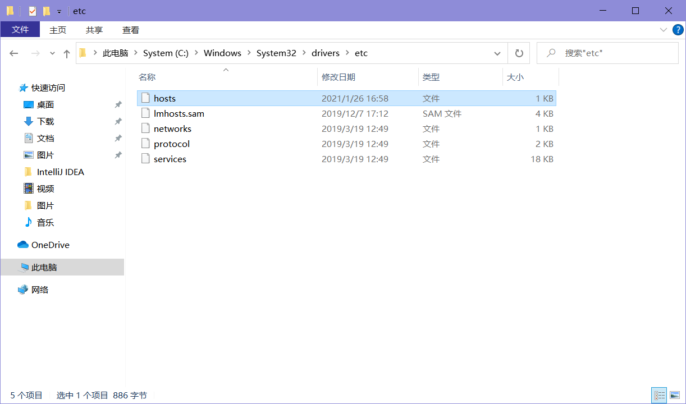Click drivers in the address path

pyautogui.click(x=326, y=53)
